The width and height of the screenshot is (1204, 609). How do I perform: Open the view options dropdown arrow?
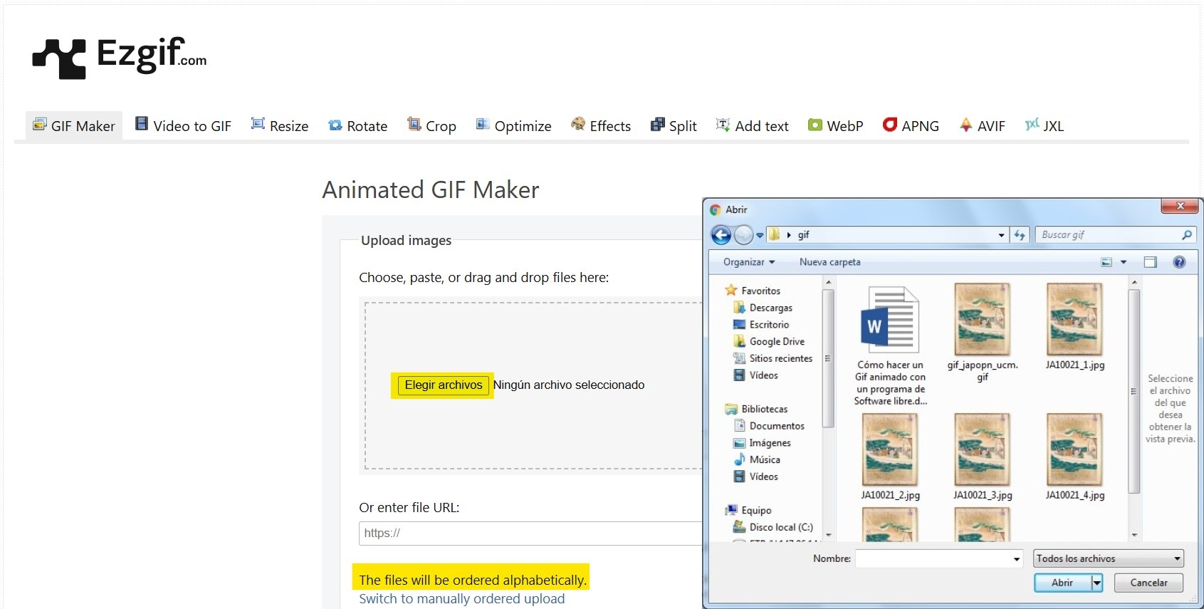[x=1124, y=262]
